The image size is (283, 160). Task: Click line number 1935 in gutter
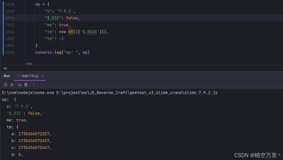[x=10, y=52]
